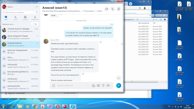194x109 pixels.
Task: Open message options dots for Алексей 20:03
Action: tap(115, 40)
